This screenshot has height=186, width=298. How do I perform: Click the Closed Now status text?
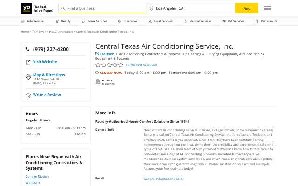pyautogui.click(x=111, y=73)
